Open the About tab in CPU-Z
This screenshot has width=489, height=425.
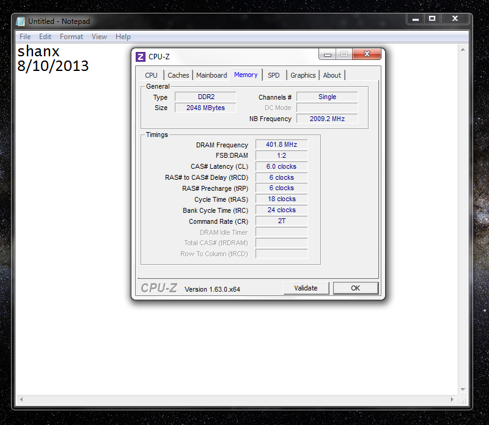[332, 75]
